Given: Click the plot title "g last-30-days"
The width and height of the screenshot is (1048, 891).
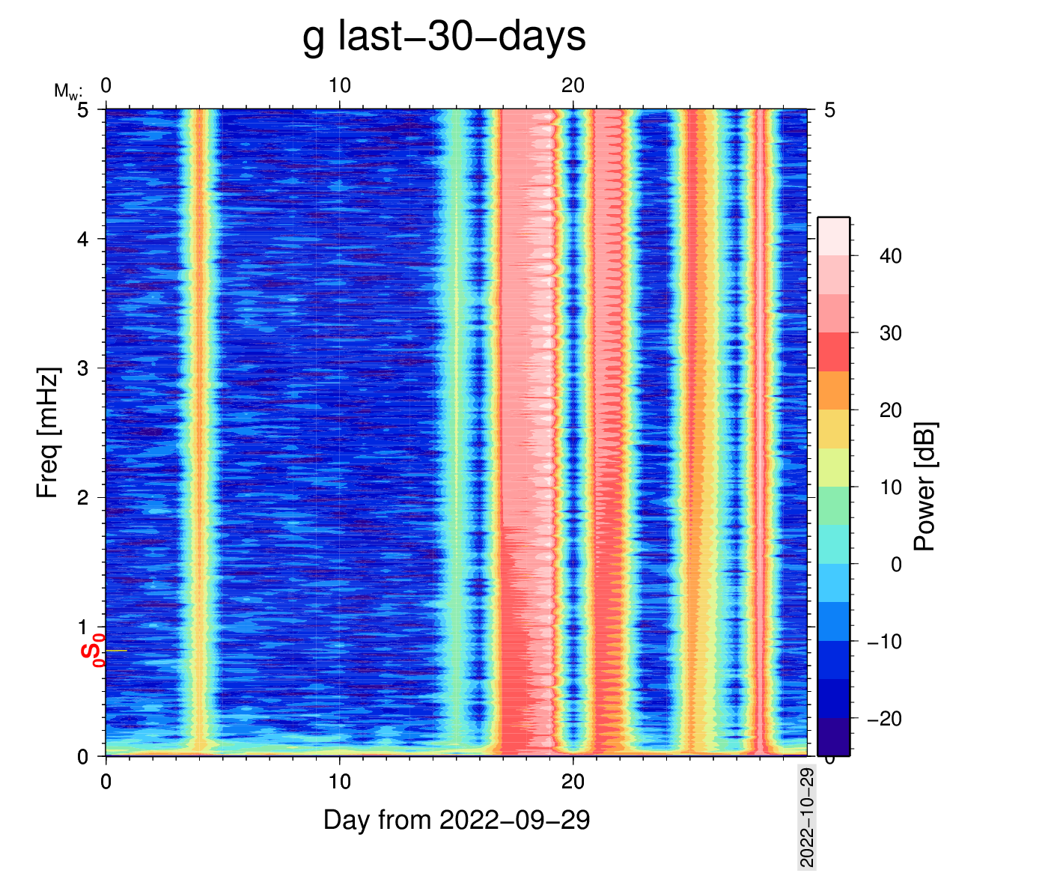Looking at the screenshot, I should pos(444,36).
